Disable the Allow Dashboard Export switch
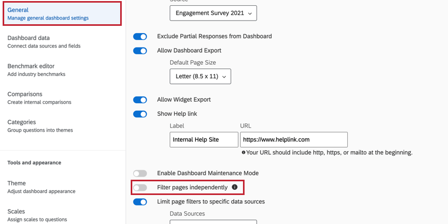 pyautogui.click(x=140, y=51)
